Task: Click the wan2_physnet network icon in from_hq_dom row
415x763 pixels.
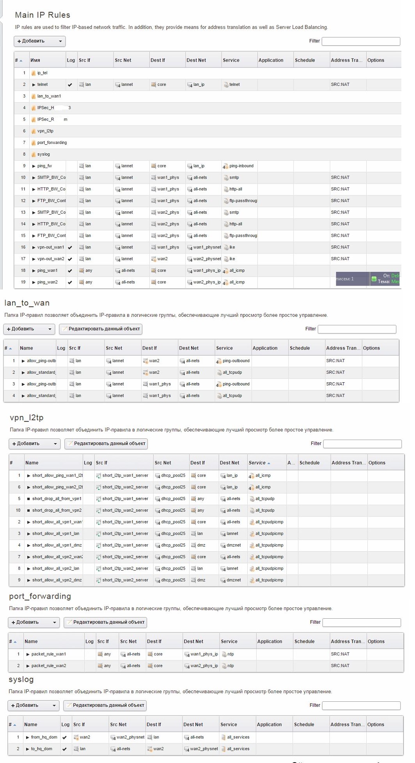Action: pos(113,737)
